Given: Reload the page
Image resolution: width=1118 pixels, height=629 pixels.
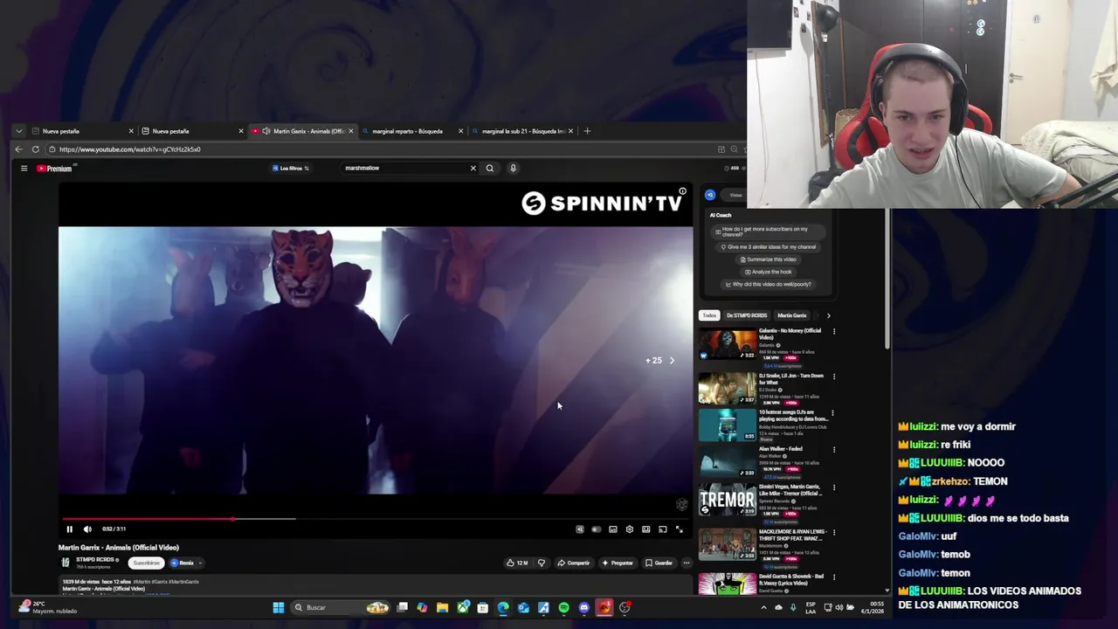Looking at the screenshot, I should point(36,149).
